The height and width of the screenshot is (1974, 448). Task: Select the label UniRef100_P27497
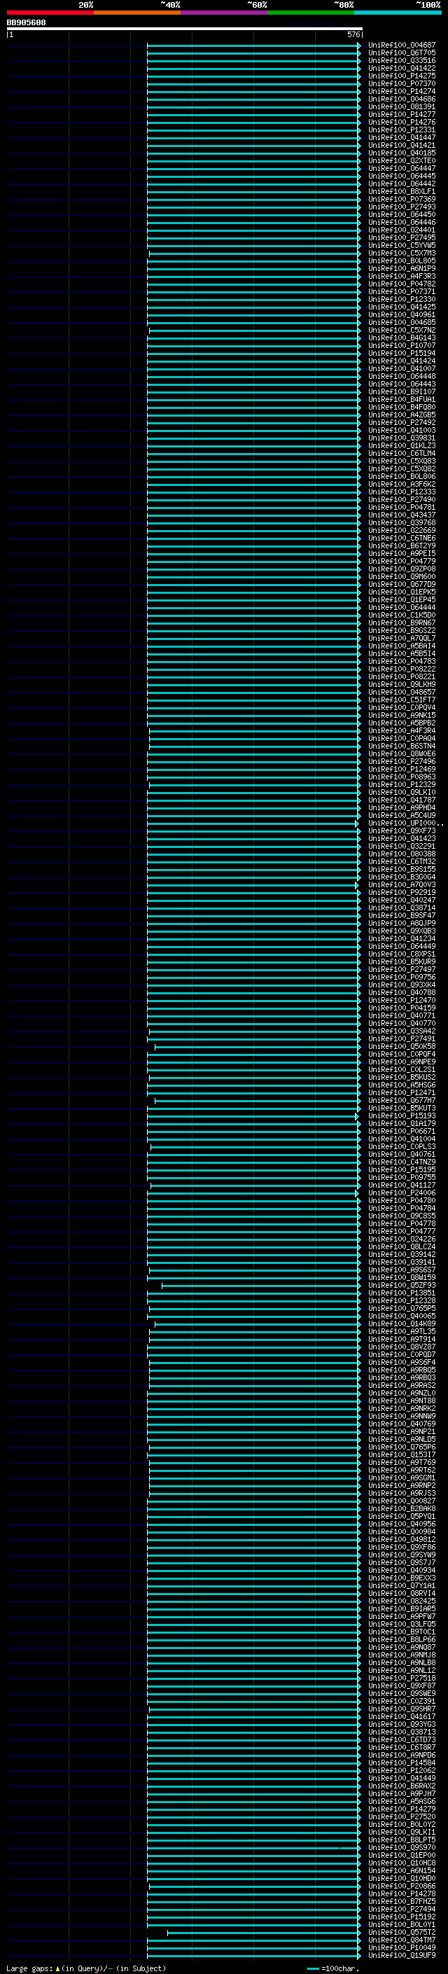point(402,969)
